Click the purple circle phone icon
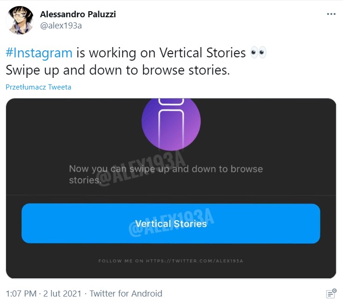 (171, 121)
